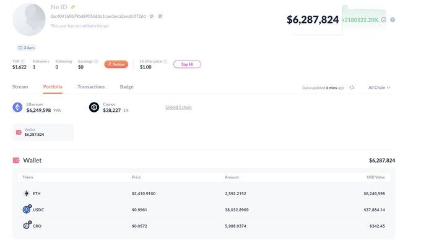This screenshot has height=252, width=421.
Task: Click the Following count 0
Action: [57, 67]
